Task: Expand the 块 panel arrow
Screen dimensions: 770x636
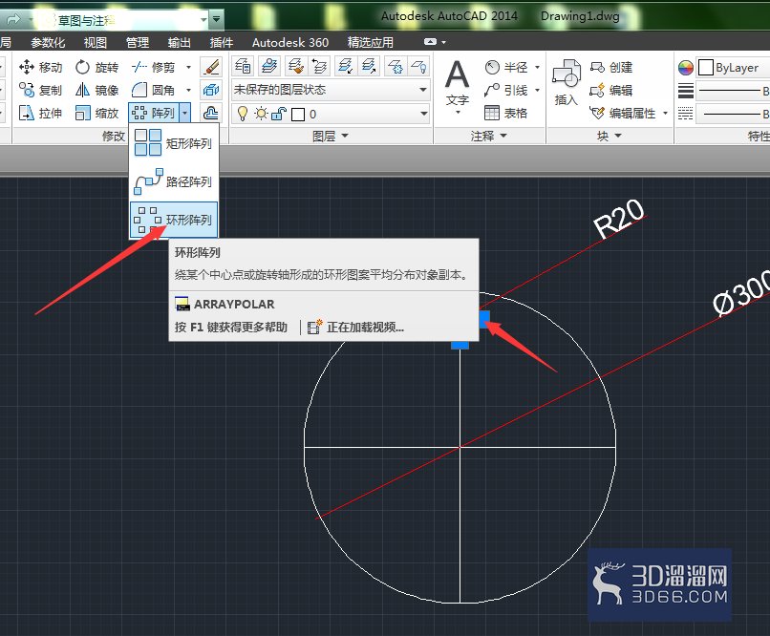Action: click(x=618, y=136)
